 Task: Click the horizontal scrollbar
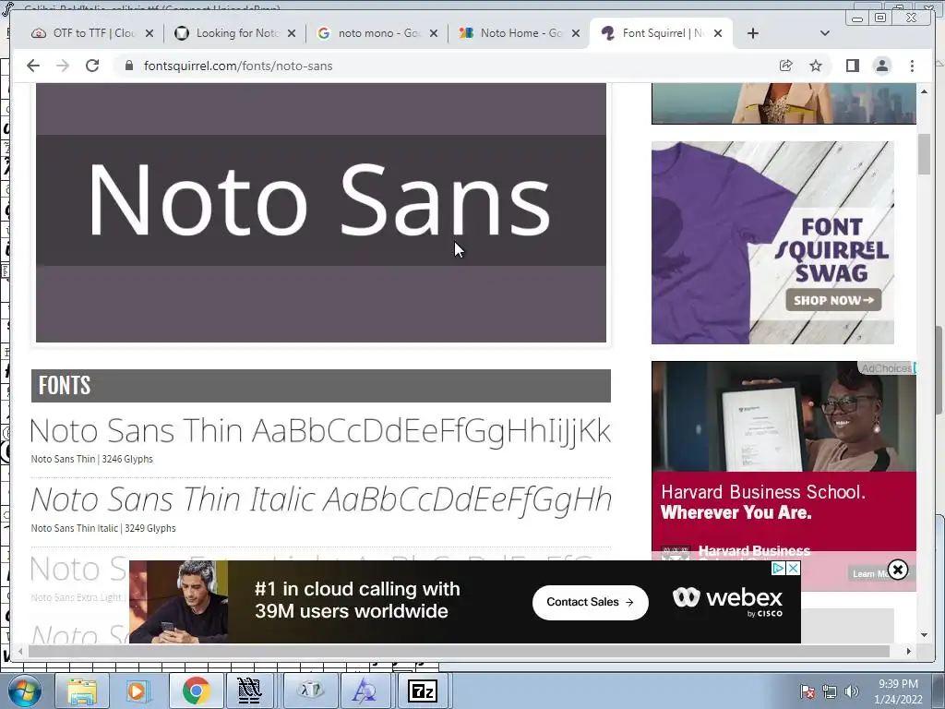point(459,651)
